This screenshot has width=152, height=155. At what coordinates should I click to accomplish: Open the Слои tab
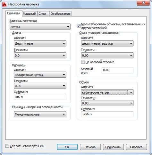click(42, 14)
